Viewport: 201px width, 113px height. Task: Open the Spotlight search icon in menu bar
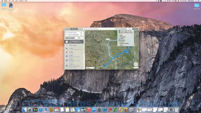point(196,1)
